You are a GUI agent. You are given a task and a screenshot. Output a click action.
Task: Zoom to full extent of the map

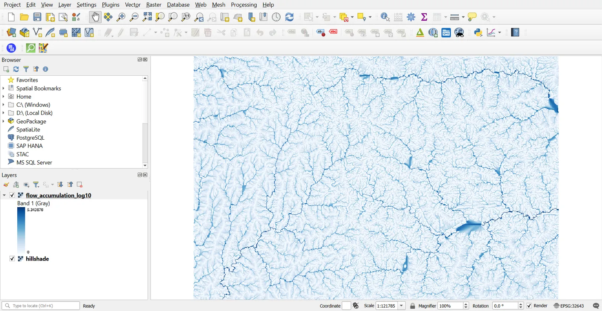[147, 17]
